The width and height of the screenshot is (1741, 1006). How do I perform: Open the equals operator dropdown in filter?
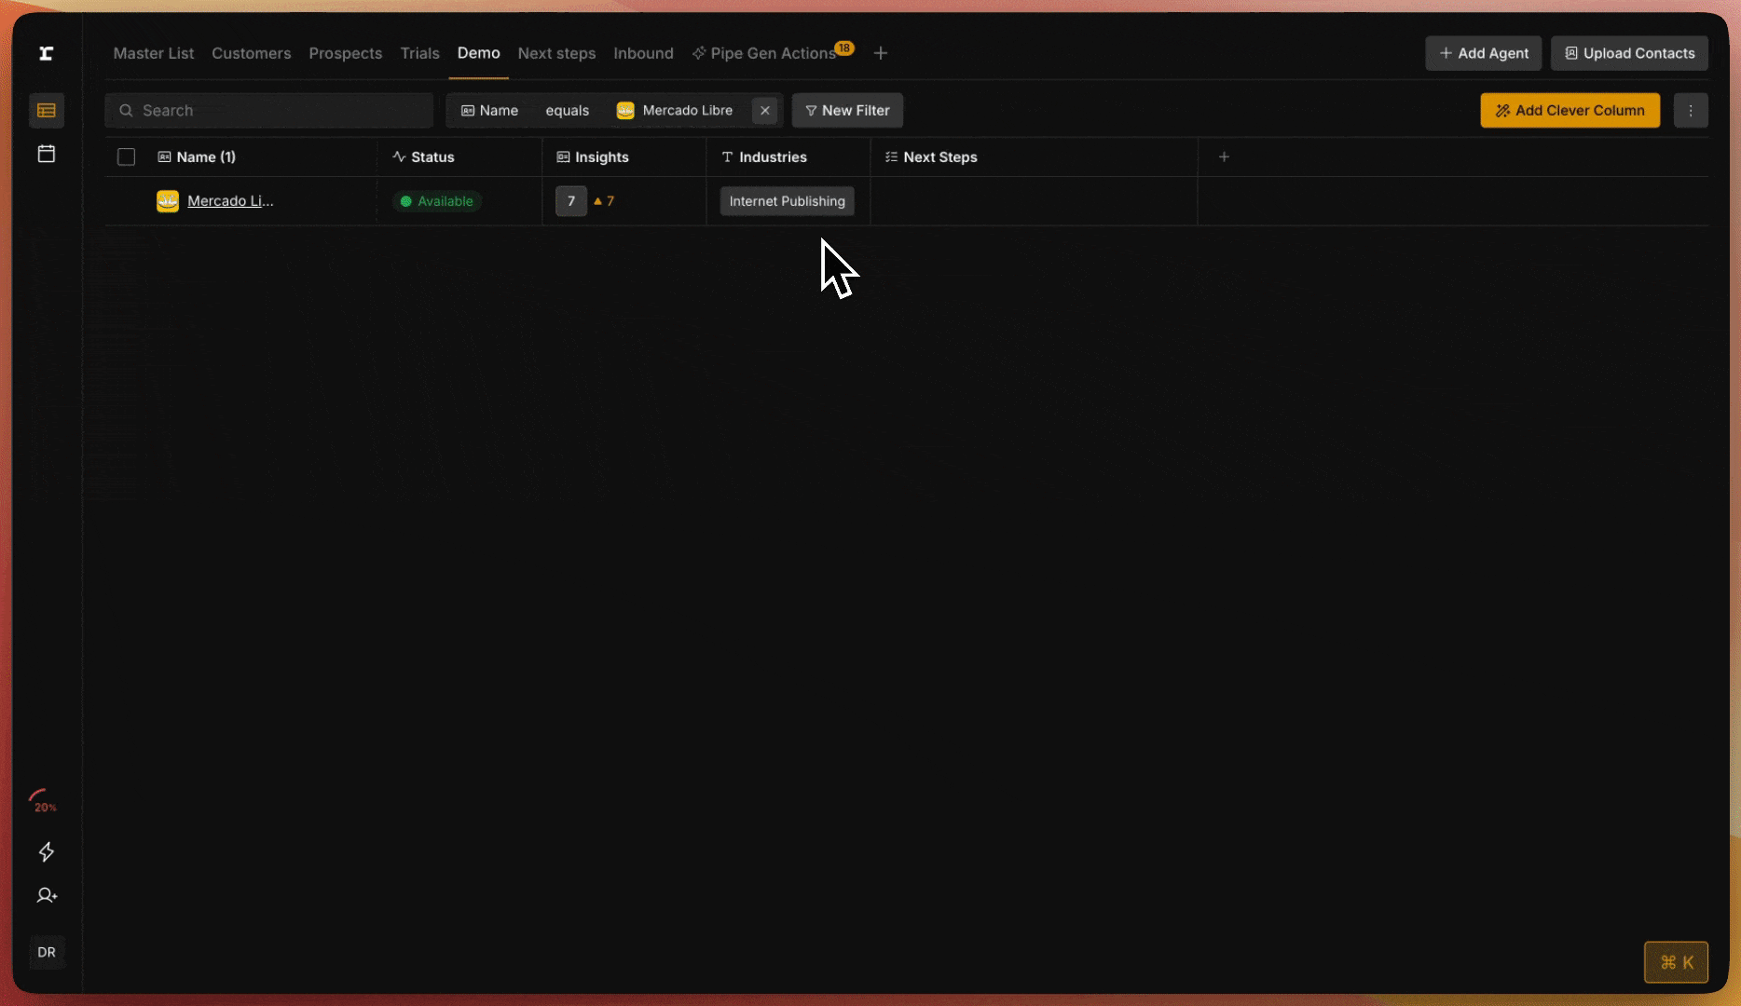pyautogui.click(x=567, y=110)
